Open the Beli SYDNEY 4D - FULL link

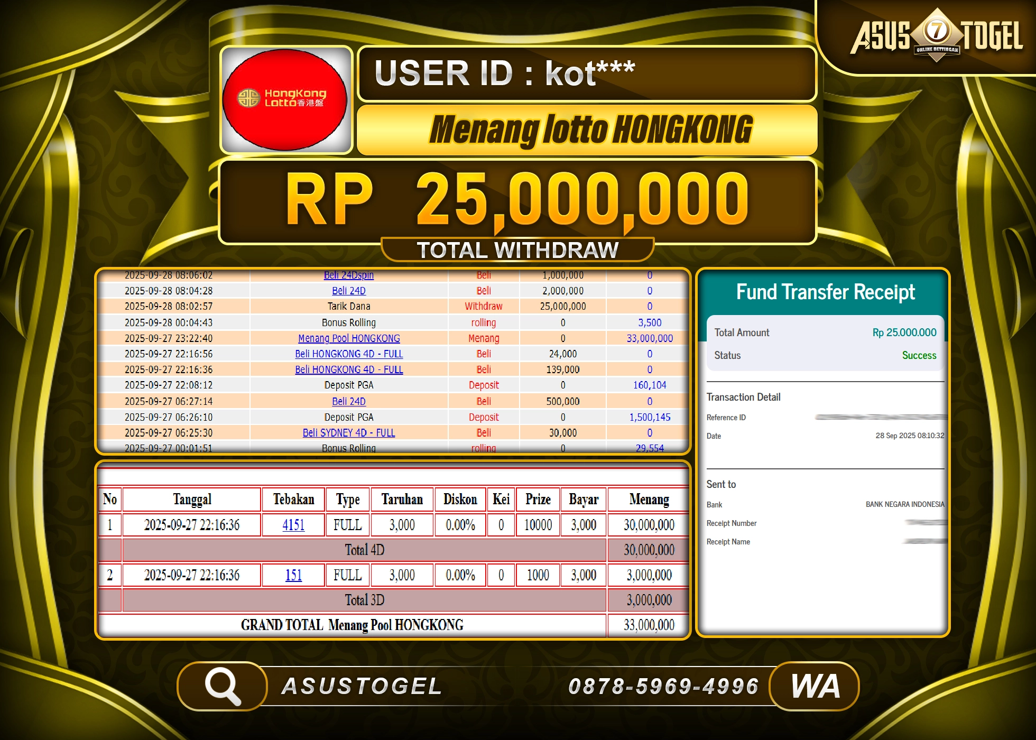349,432
